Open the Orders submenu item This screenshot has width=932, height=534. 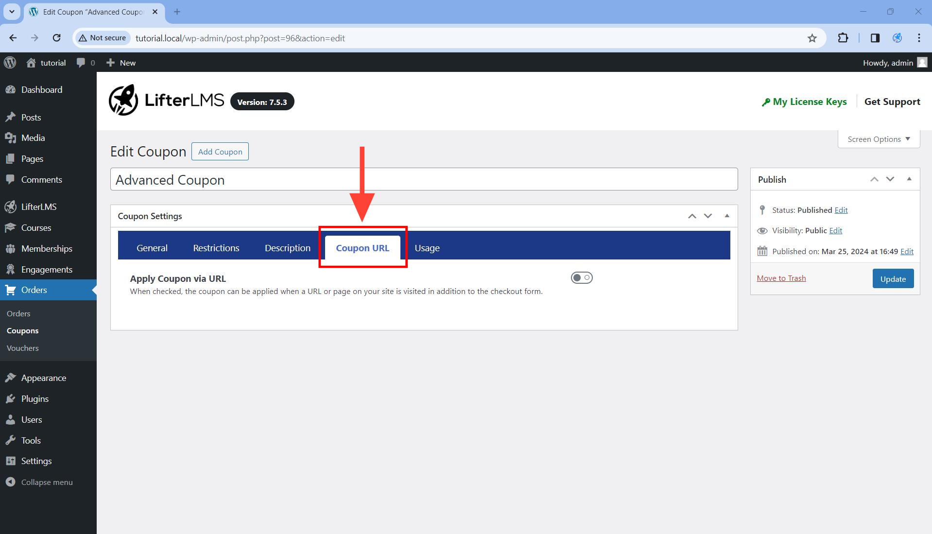(x=18, y=314)
